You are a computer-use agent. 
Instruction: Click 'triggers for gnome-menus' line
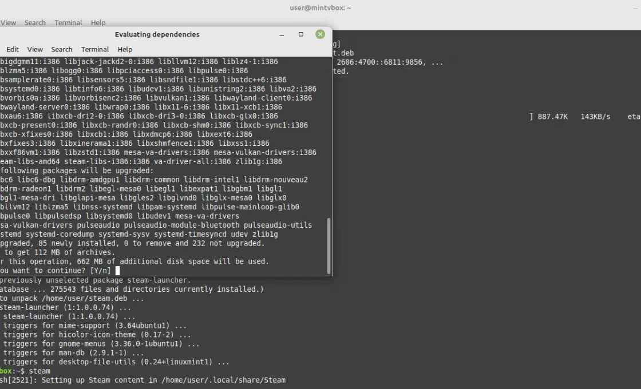pyautogui.click(x=101, y=344)
